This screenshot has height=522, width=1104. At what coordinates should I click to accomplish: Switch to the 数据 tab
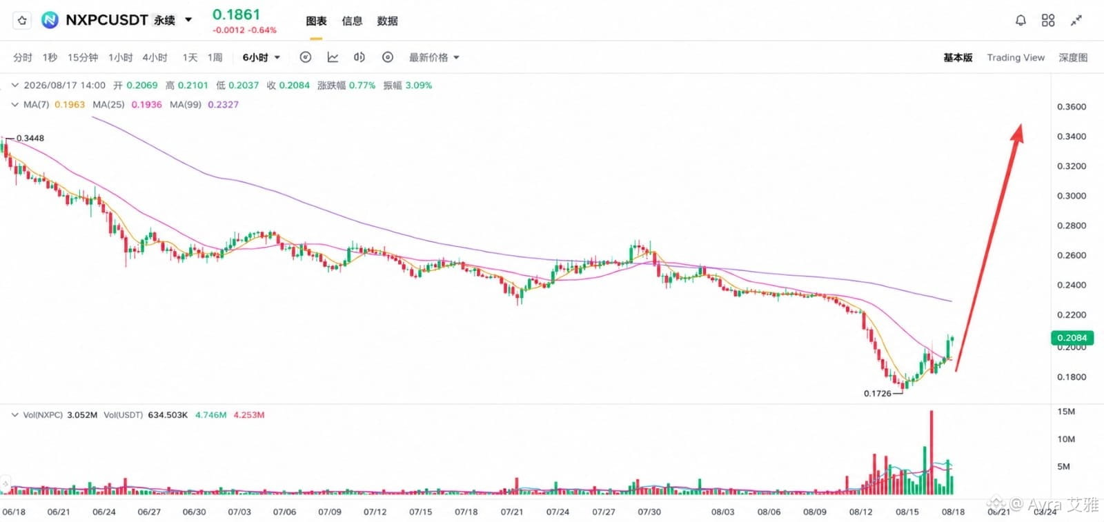387,21
